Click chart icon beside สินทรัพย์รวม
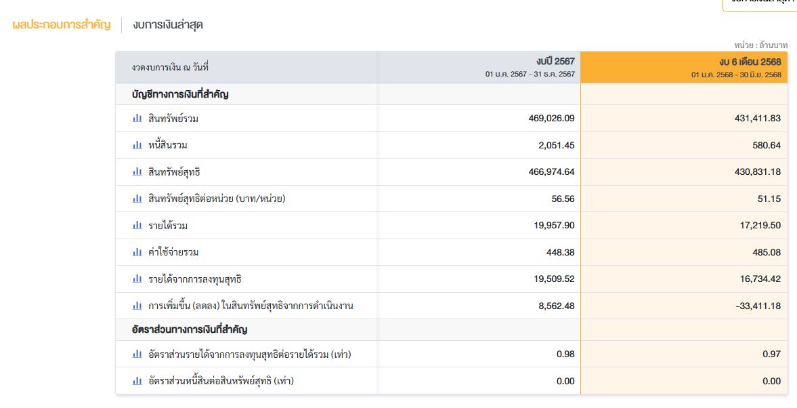This screenshot has height=408, width=797. coord(137,118)
